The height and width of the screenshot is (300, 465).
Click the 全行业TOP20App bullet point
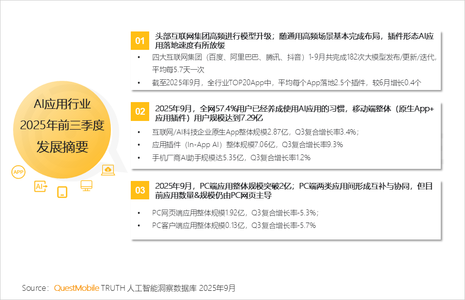[286, 82]
